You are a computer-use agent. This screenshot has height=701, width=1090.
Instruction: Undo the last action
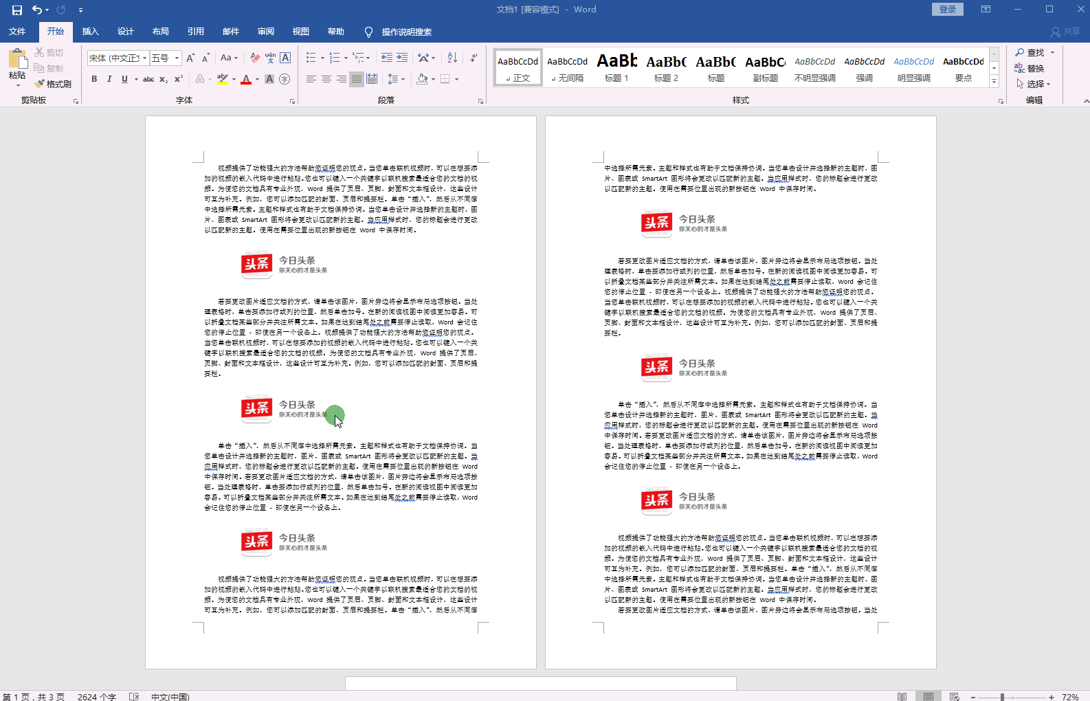click(36, 10)
